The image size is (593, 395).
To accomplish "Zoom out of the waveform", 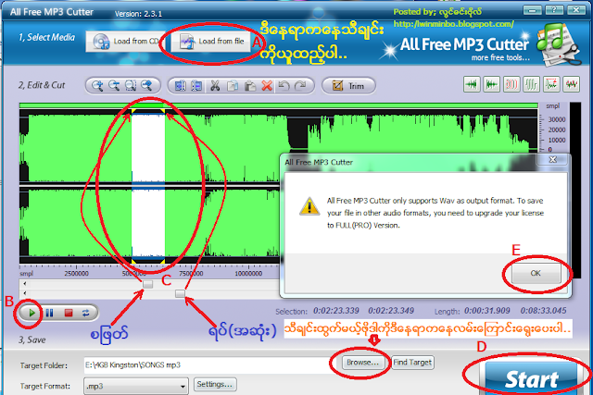I will [114, 86].
